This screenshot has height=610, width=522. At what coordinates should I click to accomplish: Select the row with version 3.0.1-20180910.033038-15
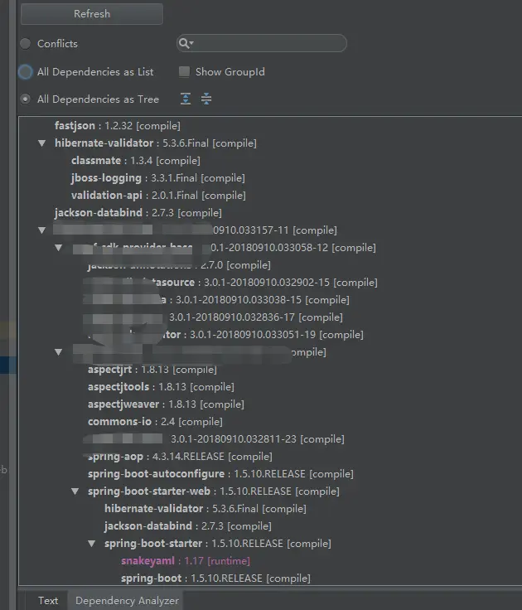[216, 300]
